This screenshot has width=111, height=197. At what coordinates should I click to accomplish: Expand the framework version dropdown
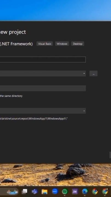coord(84,111)
